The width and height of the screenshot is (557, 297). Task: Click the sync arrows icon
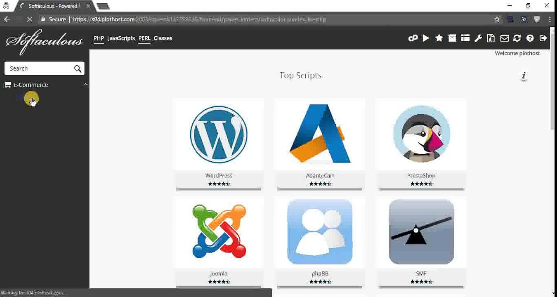click(517, 38)
